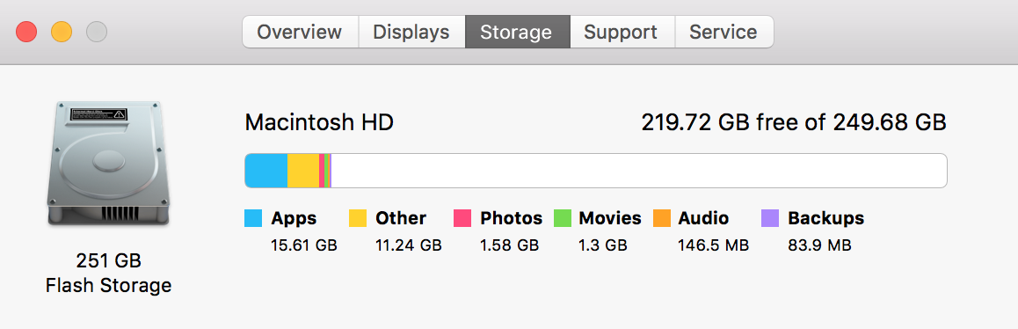This screenshot has height=329, width=1018.
Task: Click the Macintosh HD drive icon
Action: click(x=108, y=164)
